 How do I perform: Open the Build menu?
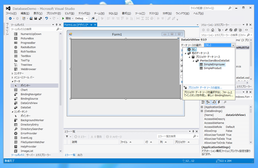pos(69,14)
